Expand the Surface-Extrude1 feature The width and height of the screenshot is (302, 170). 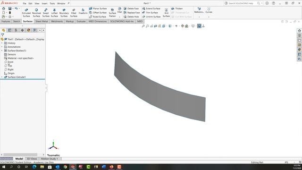point(2,77)
